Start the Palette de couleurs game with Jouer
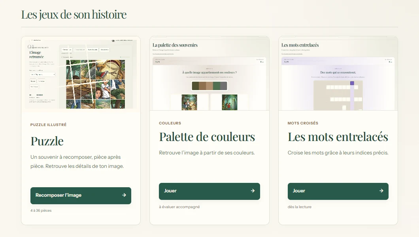This screenshot has height=237, width=419. [209, 191]
